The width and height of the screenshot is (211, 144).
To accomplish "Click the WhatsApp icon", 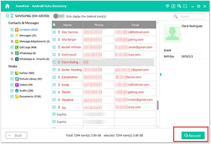I will (17, 53).
